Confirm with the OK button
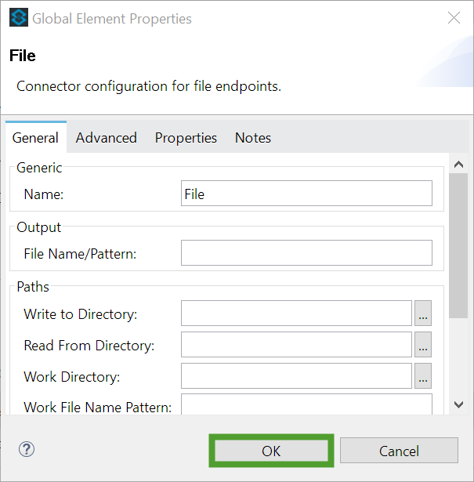 coord(271,451)
